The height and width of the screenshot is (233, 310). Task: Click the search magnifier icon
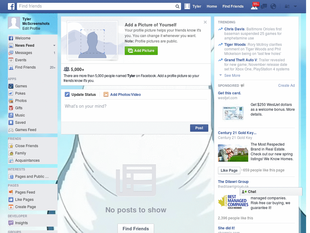point(177,6)
